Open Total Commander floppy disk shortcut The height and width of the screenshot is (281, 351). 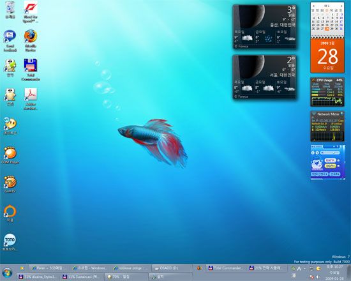click(x=31, y=70)
